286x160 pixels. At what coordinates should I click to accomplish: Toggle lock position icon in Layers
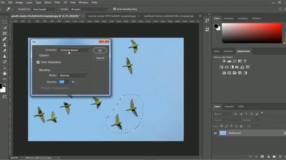click(231, 126)
